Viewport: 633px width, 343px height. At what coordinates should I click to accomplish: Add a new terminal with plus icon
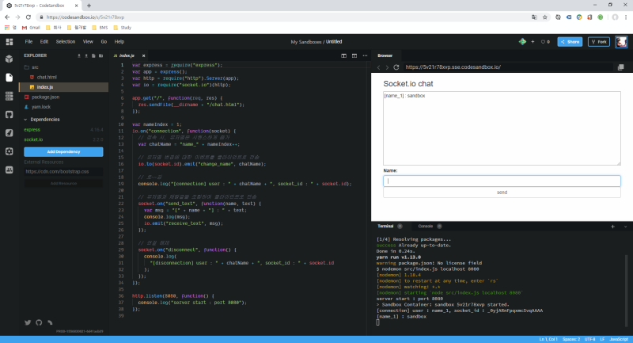click(612, 227)
